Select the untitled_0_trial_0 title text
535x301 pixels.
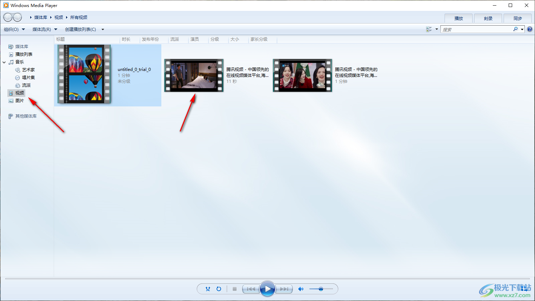point(134,70)
